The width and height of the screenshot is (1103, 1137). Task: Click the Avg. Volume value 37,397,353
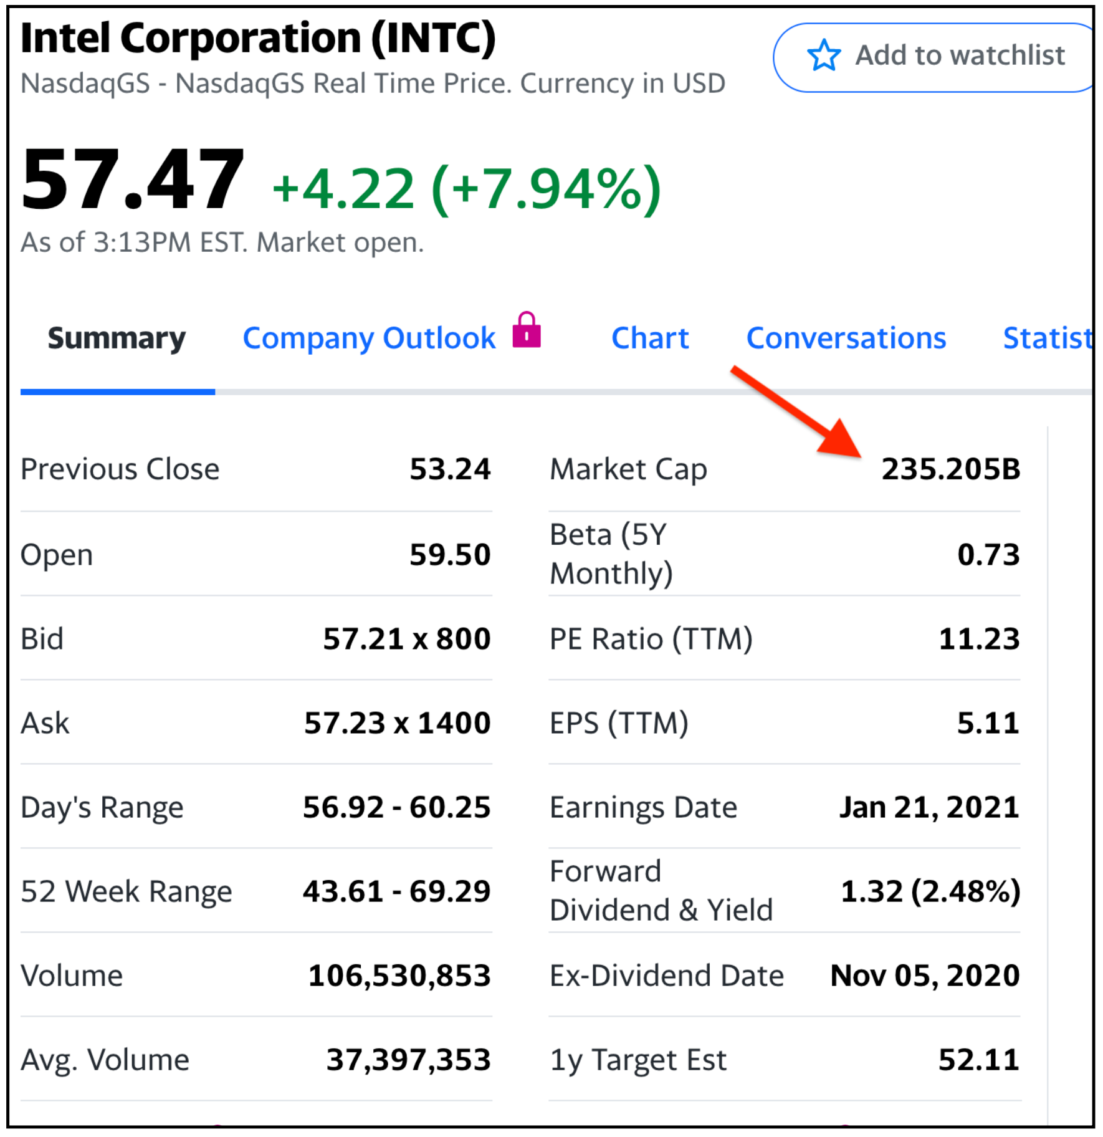(409, 1060)
